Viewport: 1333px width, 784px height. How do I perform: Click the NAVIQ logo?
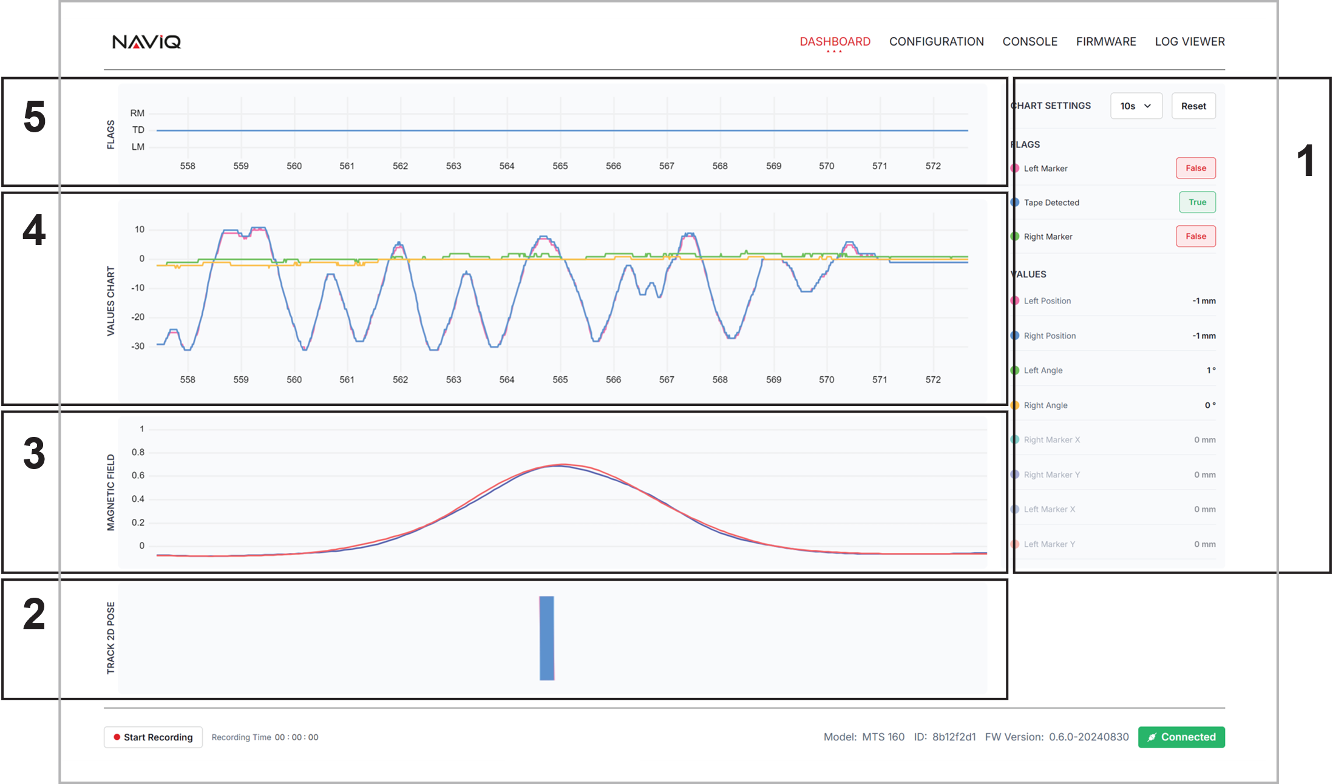146,42
